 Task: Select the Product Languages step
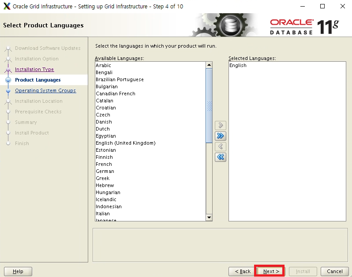(x=38, y=80)
